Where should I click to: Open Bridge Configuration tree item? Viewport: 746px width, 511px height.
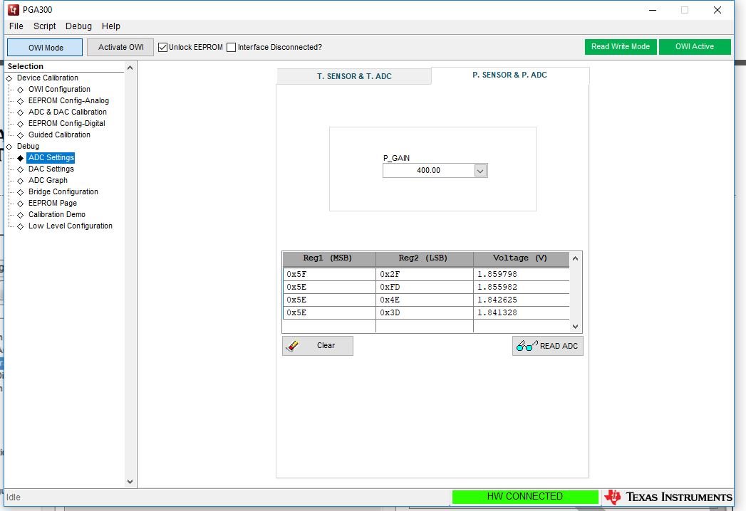click(63, 192)
